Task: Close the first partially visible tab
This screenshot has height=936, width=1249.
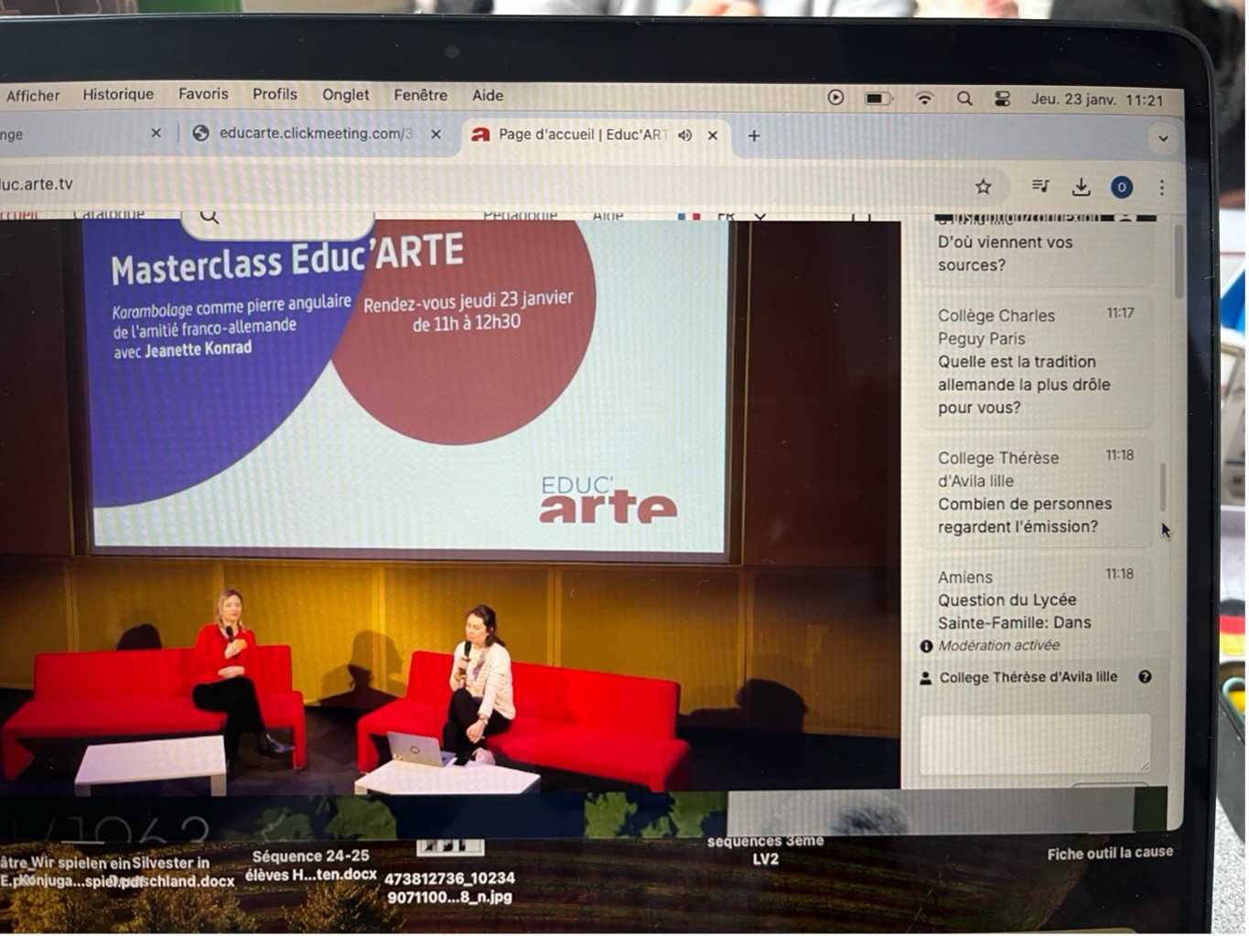Action: (156, 133)
